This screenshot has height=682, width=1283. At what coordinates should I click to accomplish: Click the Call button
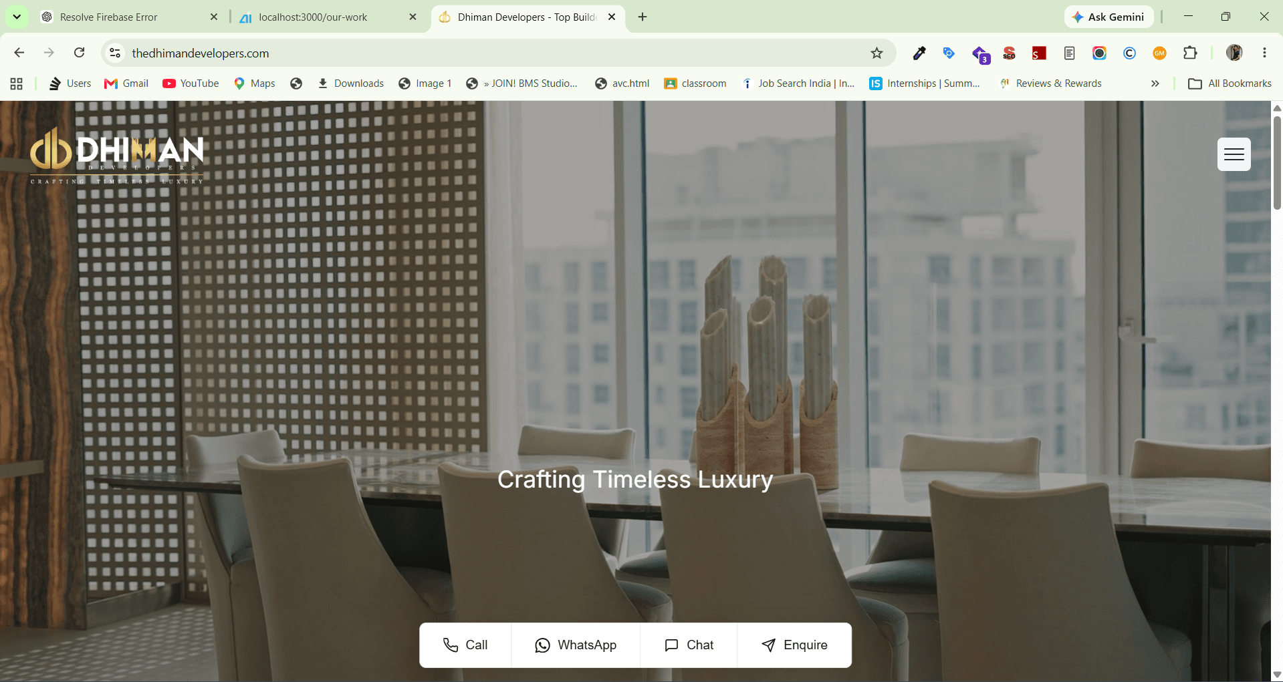point(465,645)
